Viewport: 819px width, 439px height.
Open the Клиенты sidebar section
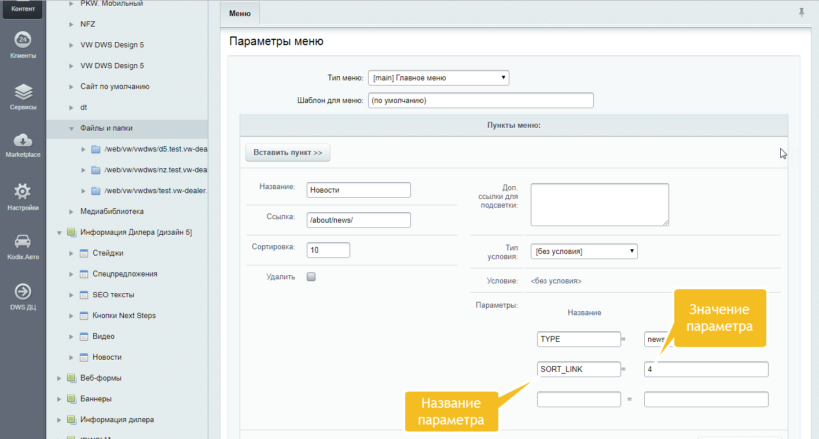[x=23, y=46]
